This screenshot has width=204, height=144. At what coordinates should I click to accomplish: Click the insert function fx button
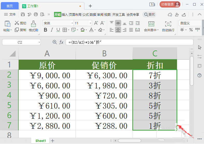click(x=61, y=42)
